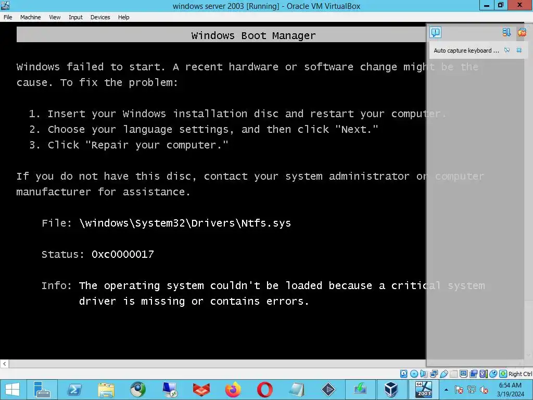Open the Input menu

[75, 17]
